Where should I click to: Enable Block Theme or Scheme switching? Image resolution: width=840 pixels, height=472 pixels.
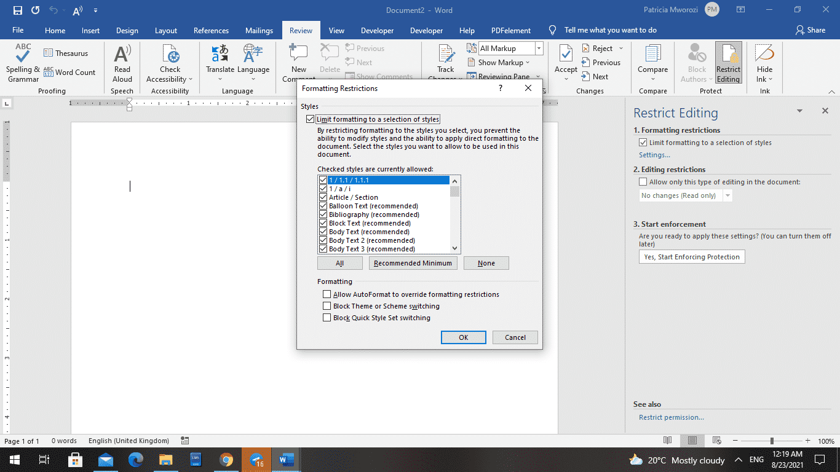(327, 305)
